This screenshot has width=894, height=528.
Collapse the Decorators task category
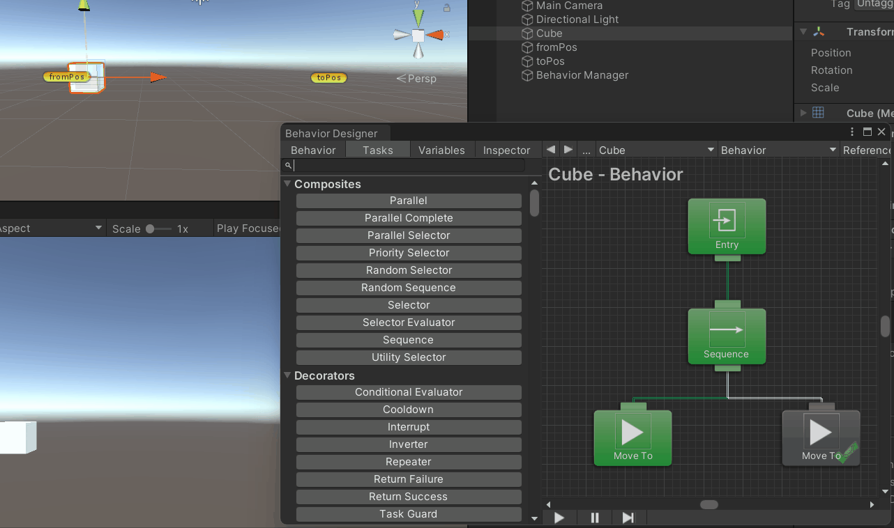tap(287, 375)
